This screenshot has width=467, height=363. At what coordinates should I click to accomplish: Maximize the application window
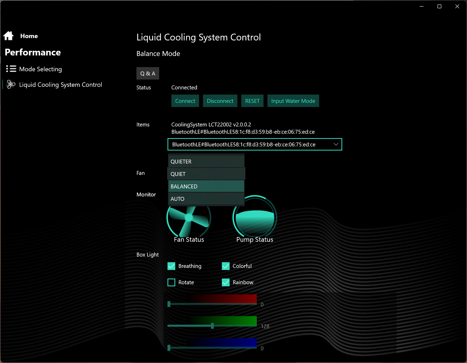439,6
